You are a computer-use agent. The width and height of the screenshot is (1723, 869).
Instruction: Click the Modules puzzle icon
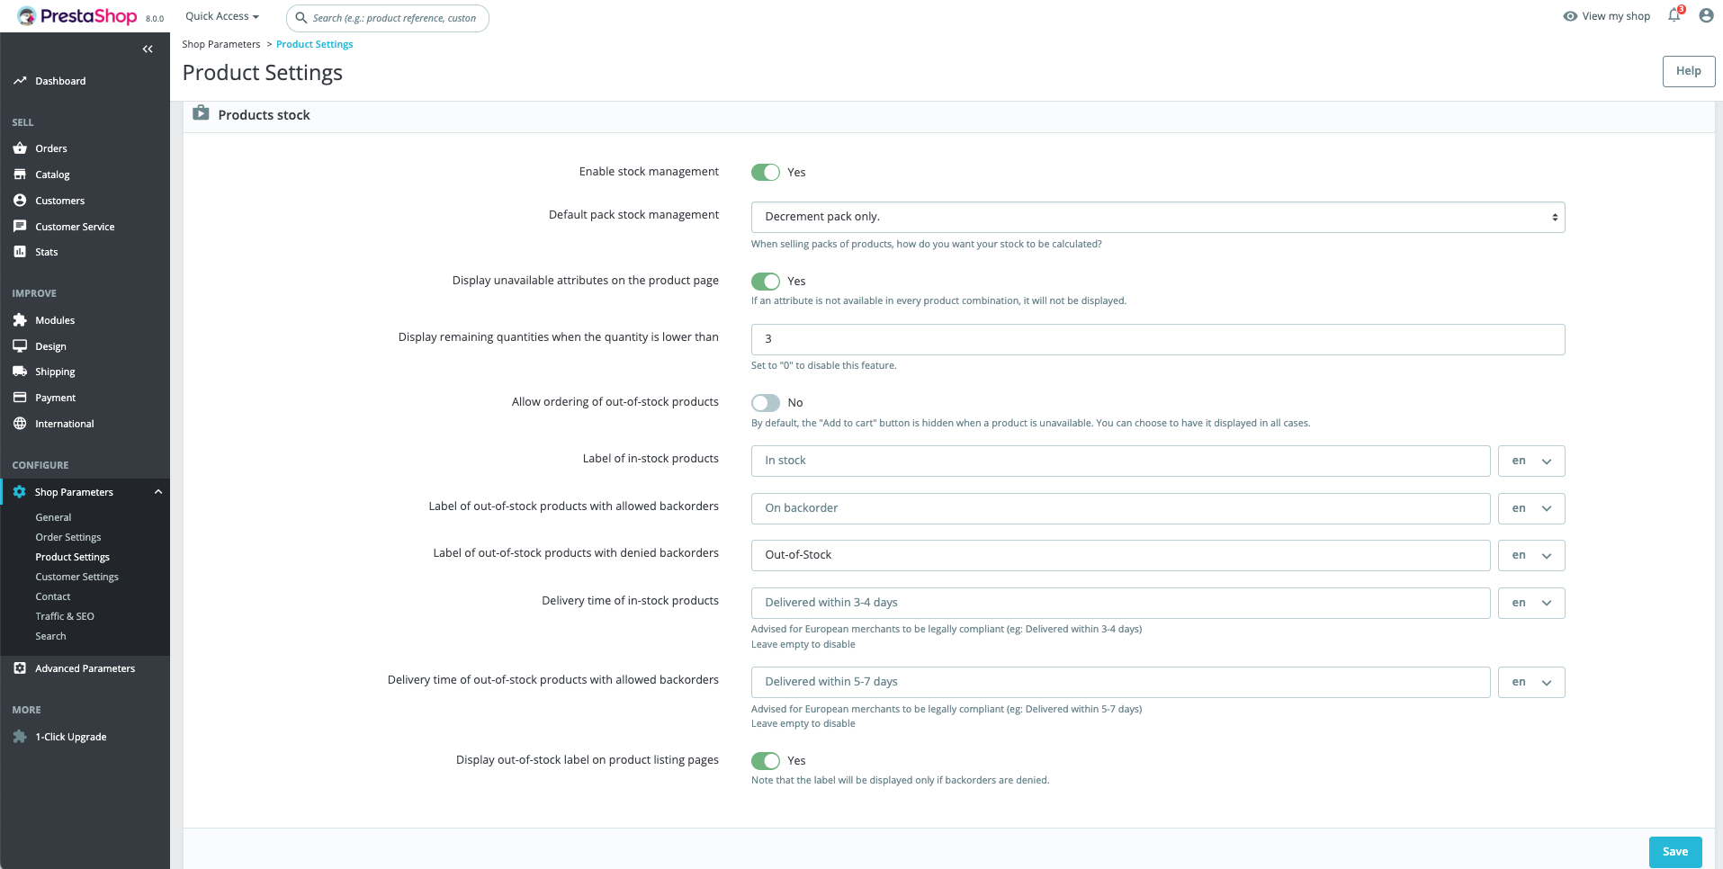(x=20, y=320)
